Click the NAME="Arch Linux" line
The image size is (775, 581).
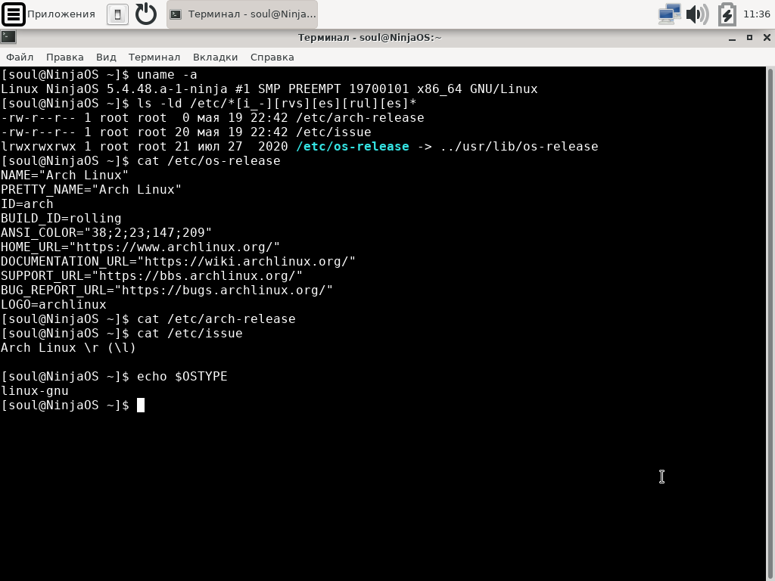coord(64,176)
